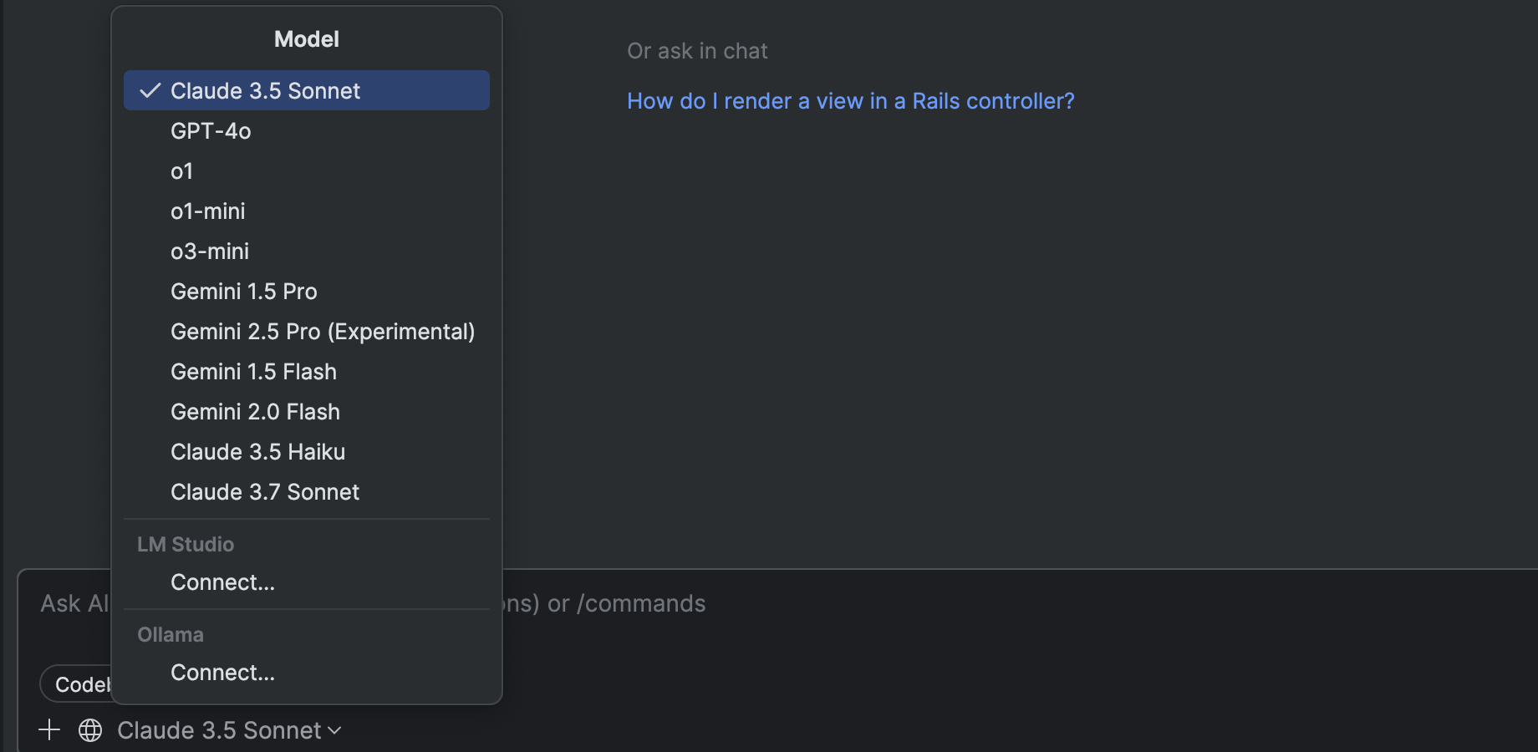Screen dimensions: 1538x752
Task: Pick o3-mini in the model menu
Action: (x=210, y=252)
